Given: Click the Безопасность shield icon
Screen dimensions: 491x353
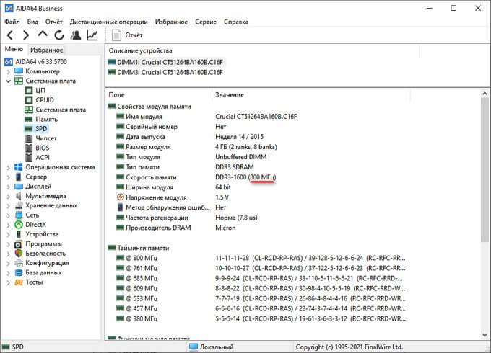Looking at the screenshot, I should [19, 254].
